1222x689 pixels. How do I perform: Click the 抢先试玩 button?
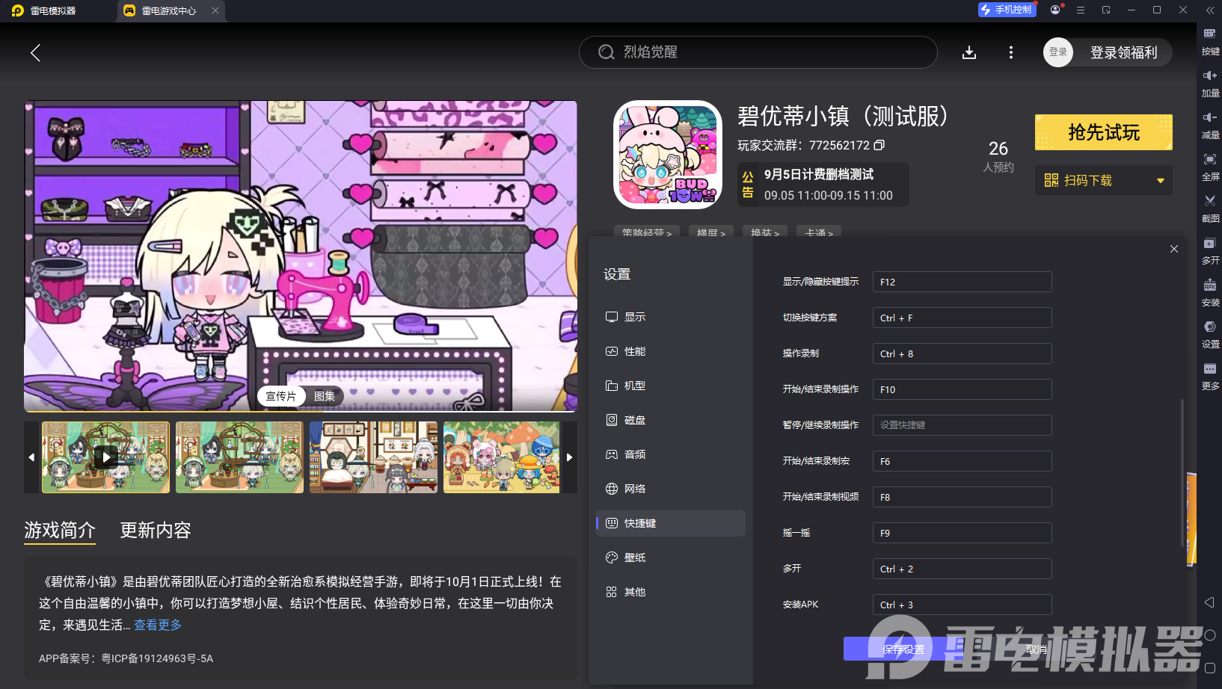(1103, 132)
